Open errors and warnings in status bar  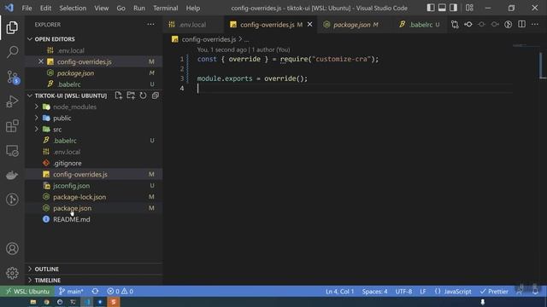point(120,292)
